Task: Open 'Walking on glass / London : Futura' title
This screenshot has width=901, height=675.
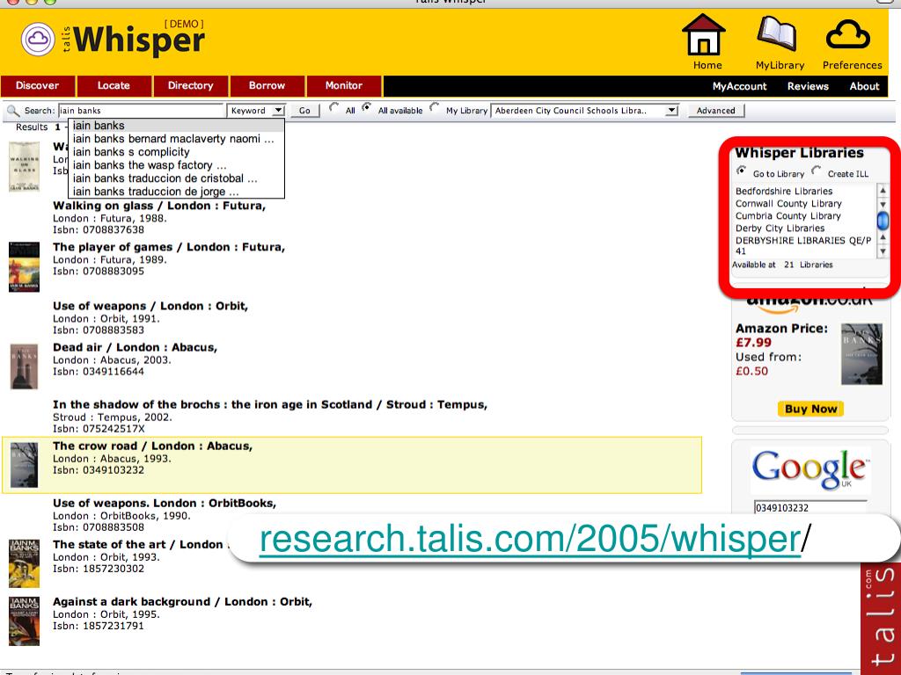Action: (159, 206)
